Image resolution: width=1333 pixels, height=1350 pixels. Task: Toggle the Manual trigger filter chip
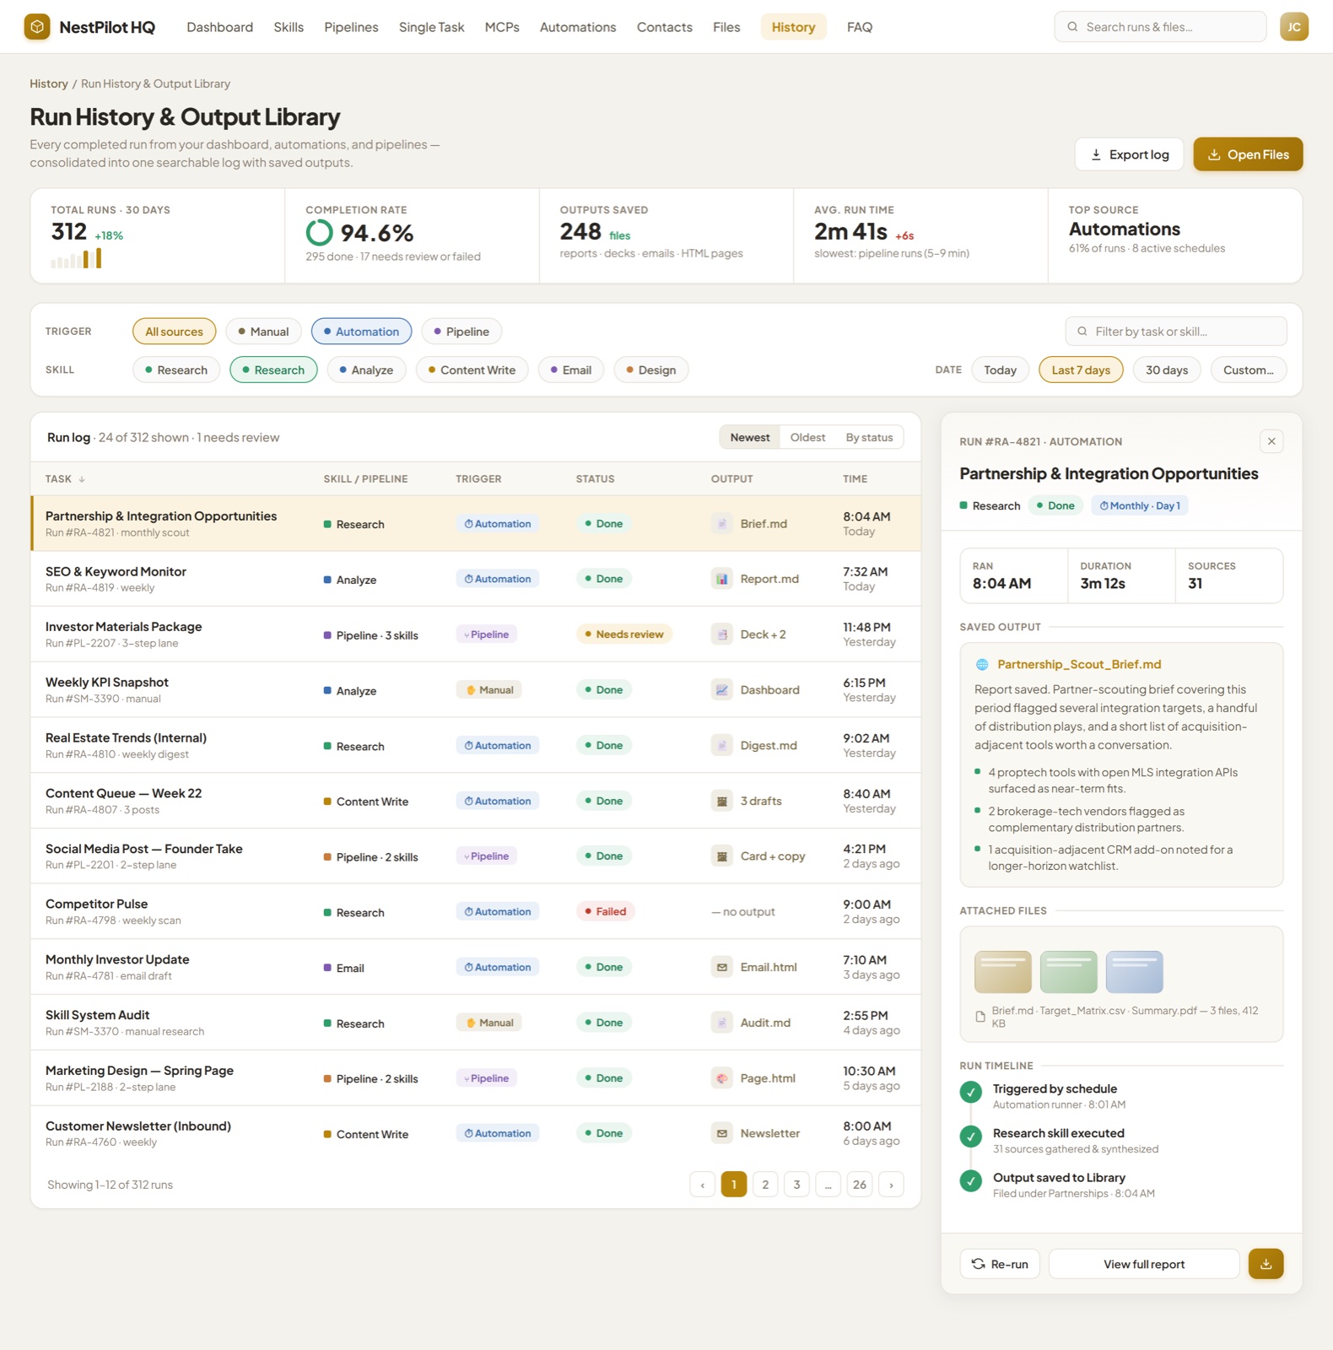pyautogui.click(x=263, y=332)
